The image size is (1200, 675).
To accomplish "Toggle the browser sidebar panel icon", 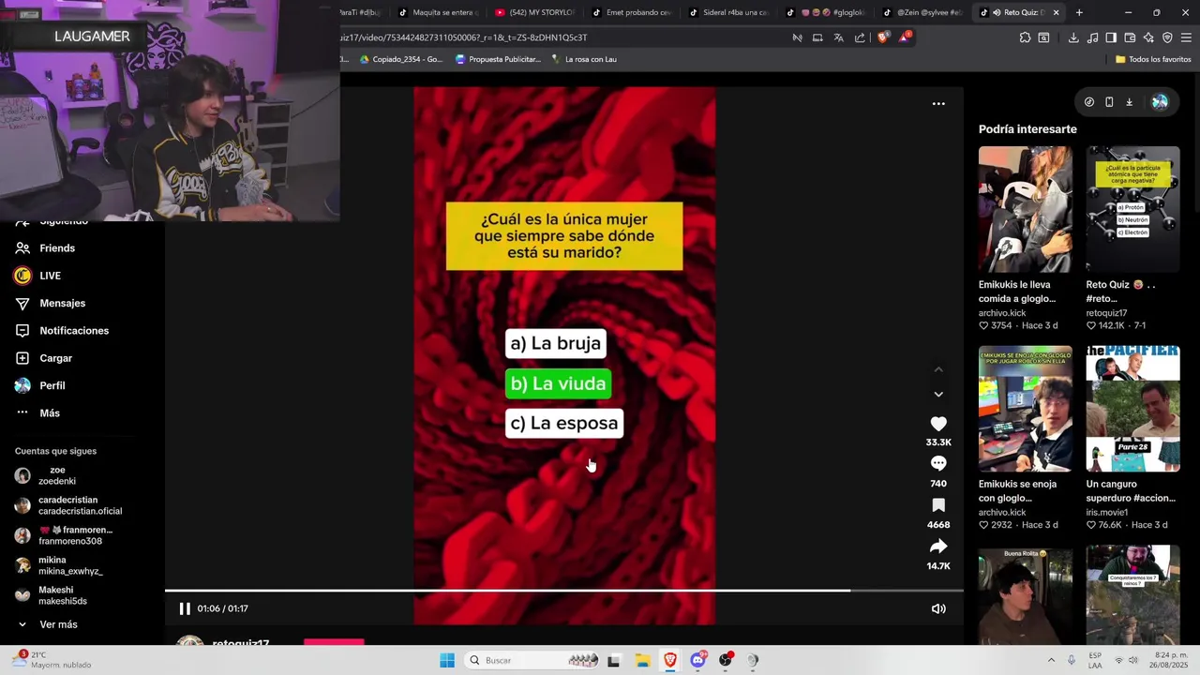I will click(x=1111, y=37).
